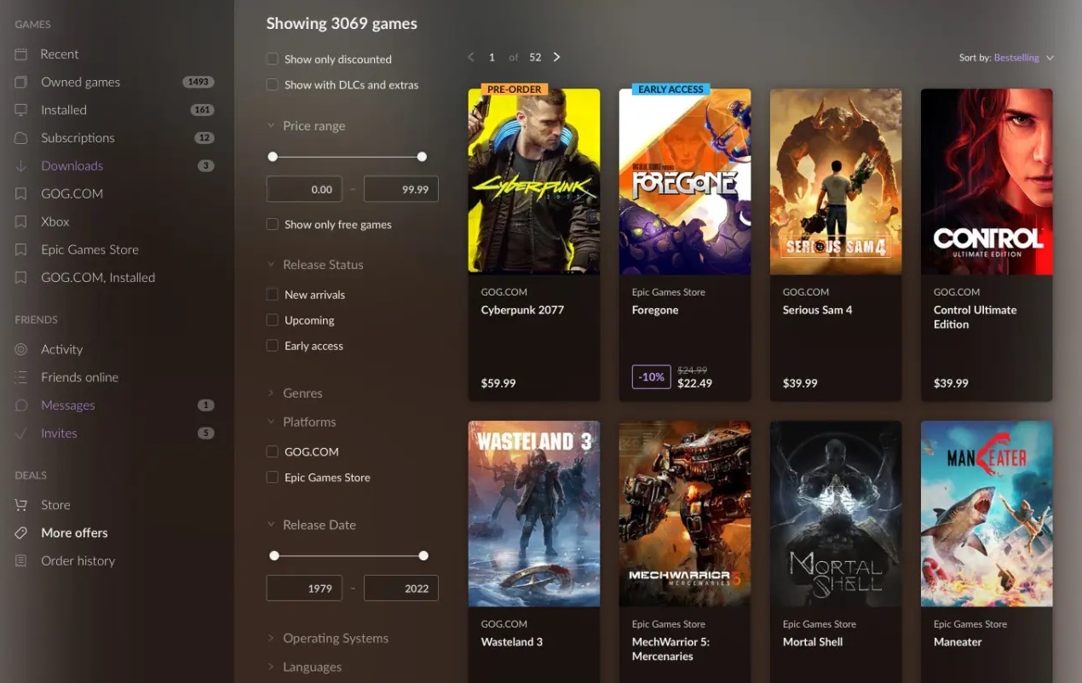Viewport: 1082px width, 683px height.
Task: Toggle the New arrivals checkbox
Action: [273, 294]
